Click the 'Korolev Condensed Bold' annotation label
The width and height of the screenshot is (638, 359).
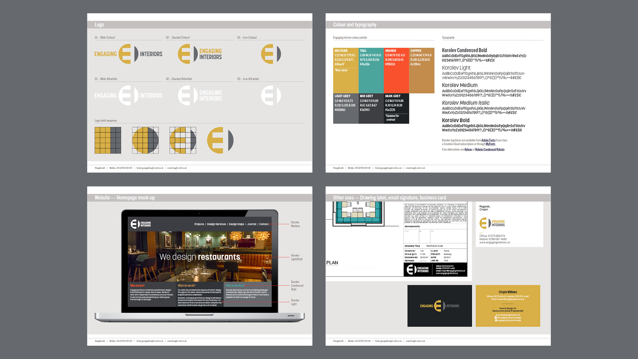pos(297,286)
